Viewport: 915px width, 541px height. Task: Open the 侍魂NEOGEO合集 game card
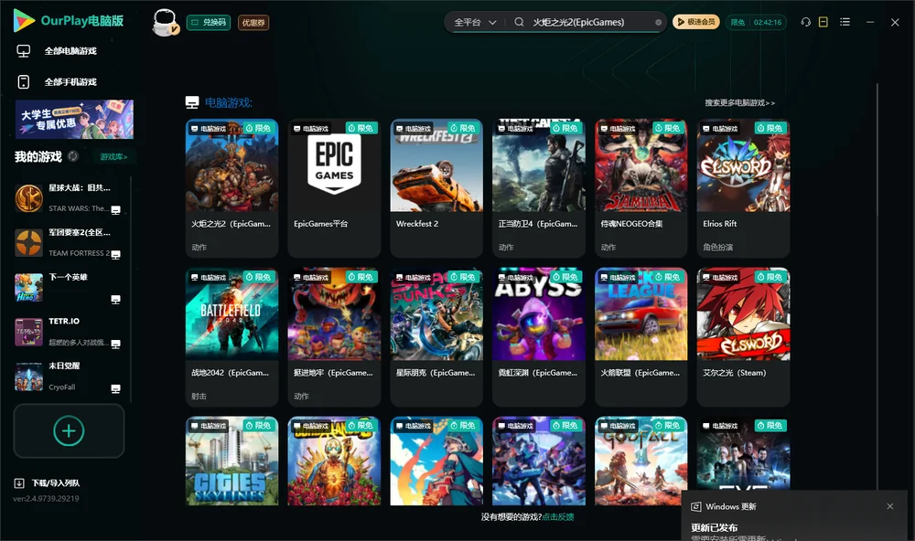pyautogui.click(x=640, y=187)
